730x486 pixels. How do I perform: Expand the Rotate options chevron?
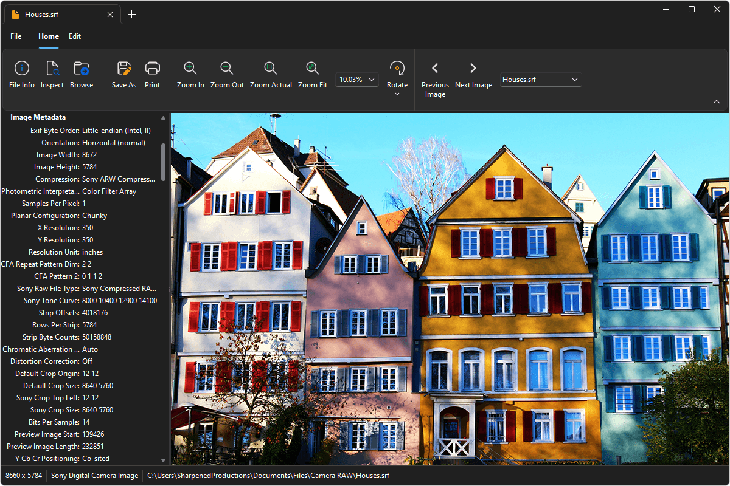[397, 94]
